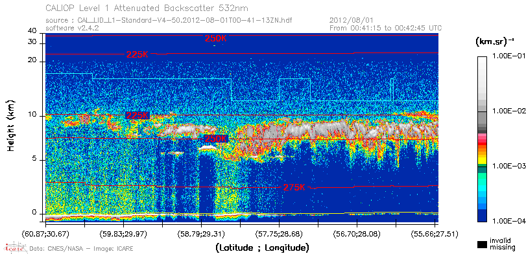The width and height of the screenshot is (526, 254).
Task: Click the colorbar value '1.00E-03'
Action: click(508, 166)
